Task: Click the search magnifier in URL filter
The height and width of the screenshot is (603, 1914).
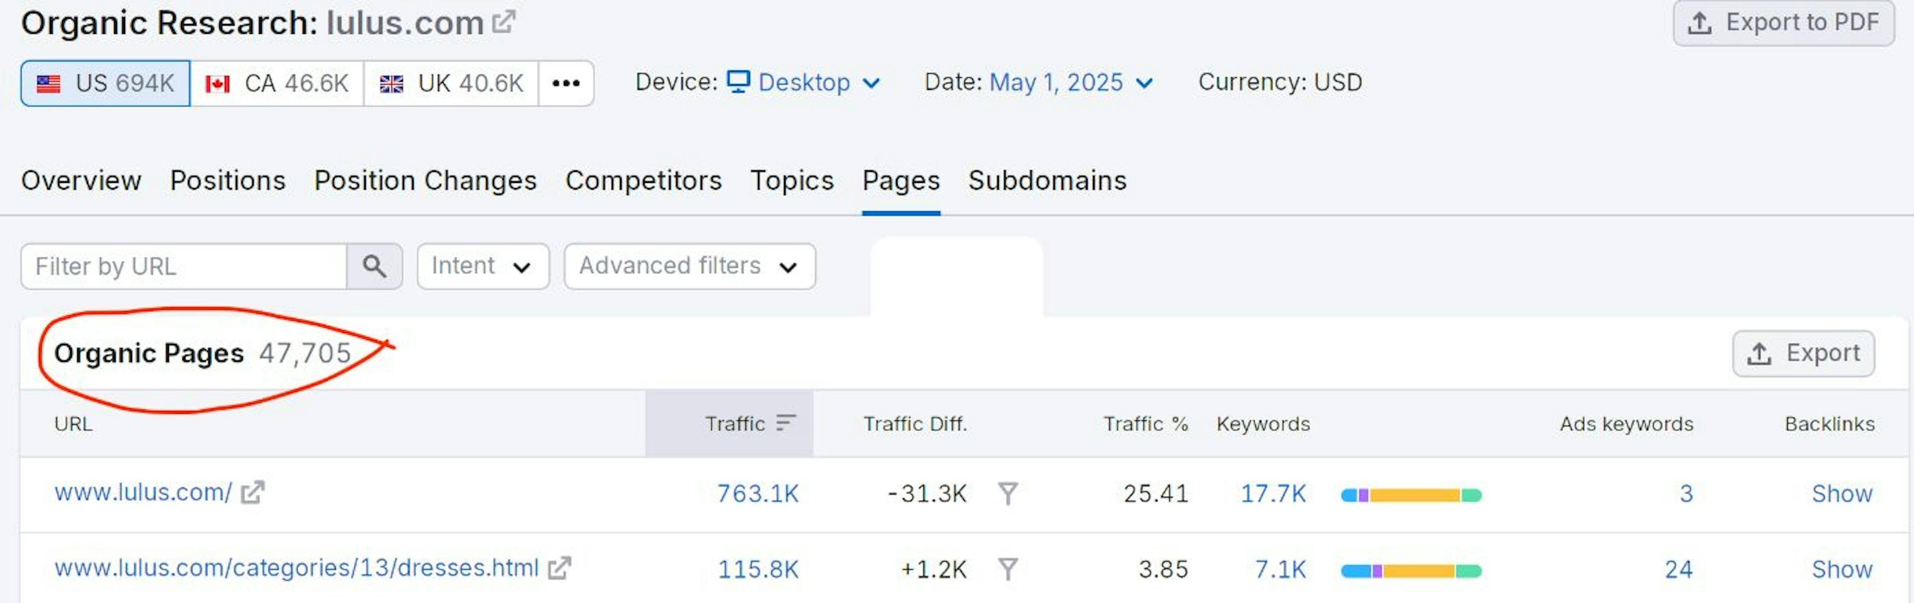Action: pyautogui.click(x=374, y=266)
